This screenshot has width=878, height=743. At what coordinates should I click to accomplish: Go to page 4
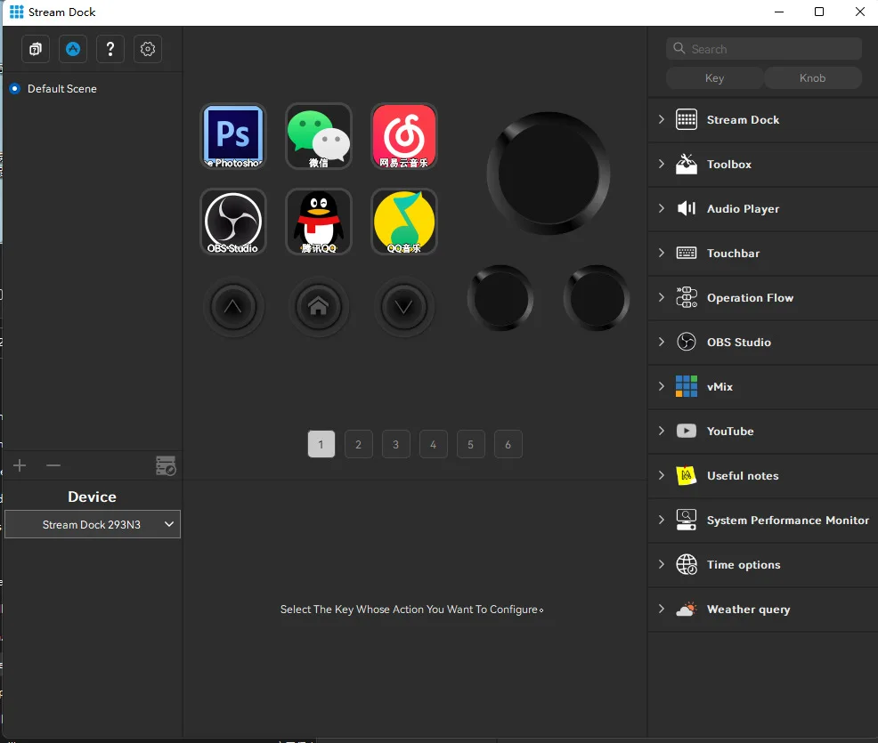click(x=434, y=444)
